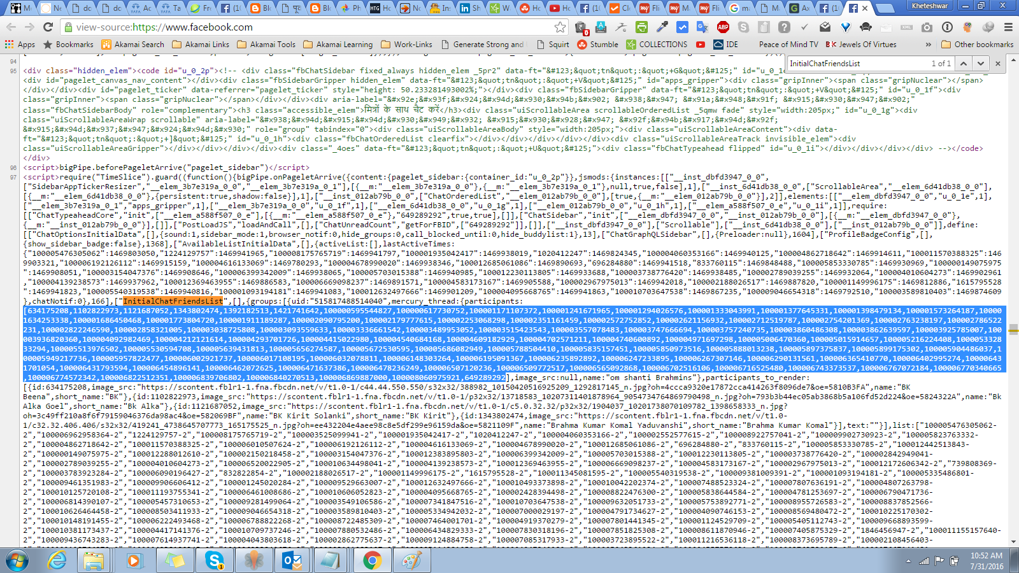Open the Bookmarks star shortcut

point(68,45)
